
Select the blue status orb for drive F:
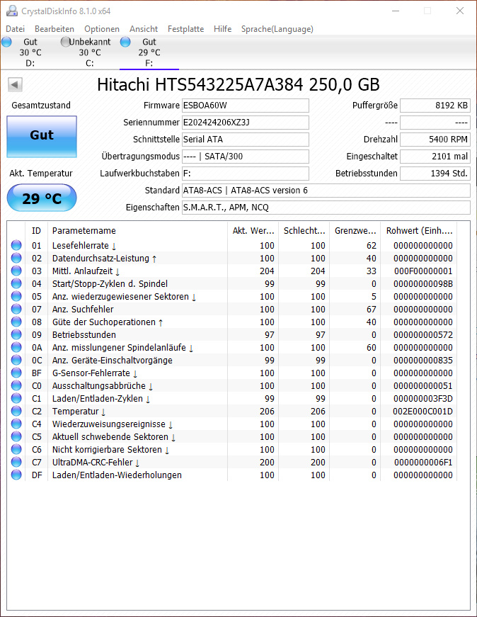[x=125, y=42]
